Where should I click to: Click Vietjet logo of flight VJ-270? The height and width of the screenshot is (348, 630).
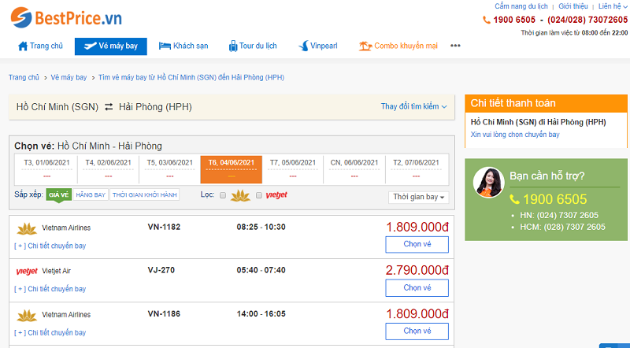27,272
